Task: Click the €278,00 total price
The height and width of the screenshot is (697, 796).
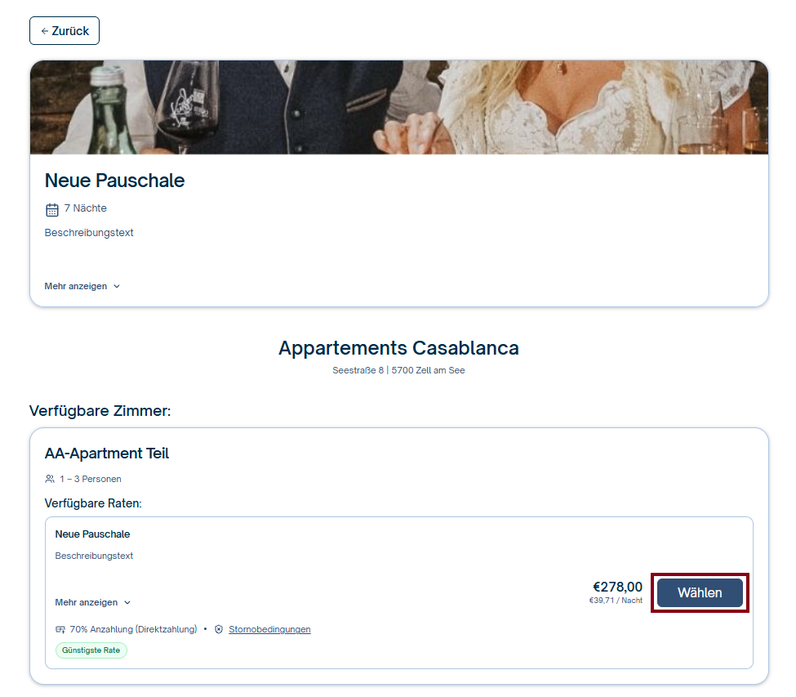Action: coord(617,587)
